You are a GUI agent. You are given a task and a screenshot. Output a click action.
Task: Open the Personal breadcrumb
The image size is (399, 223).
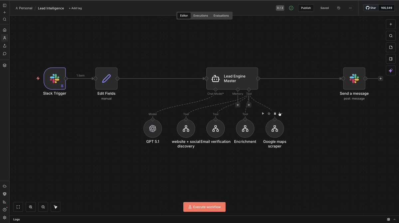point(24,8)
